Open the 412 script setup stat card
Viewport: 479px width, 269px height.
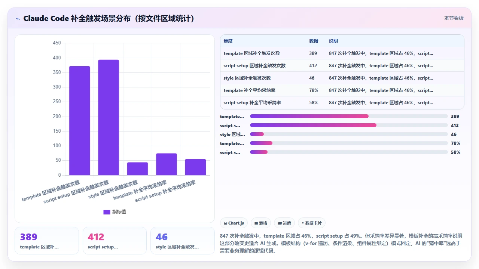pos(115,241)
